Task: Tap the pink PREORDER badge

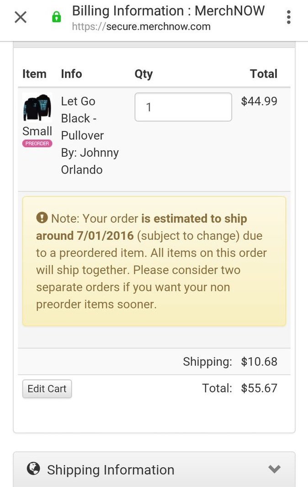Action: coord(37,143)
